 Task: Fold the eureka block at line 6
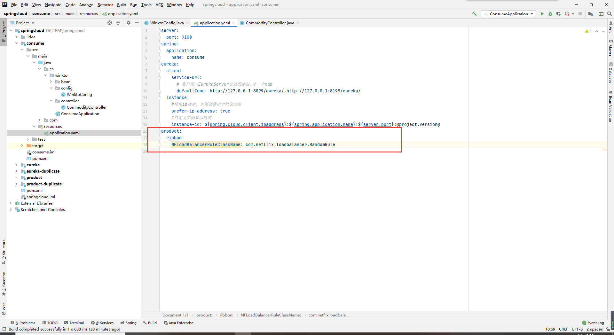pos(159,64)
